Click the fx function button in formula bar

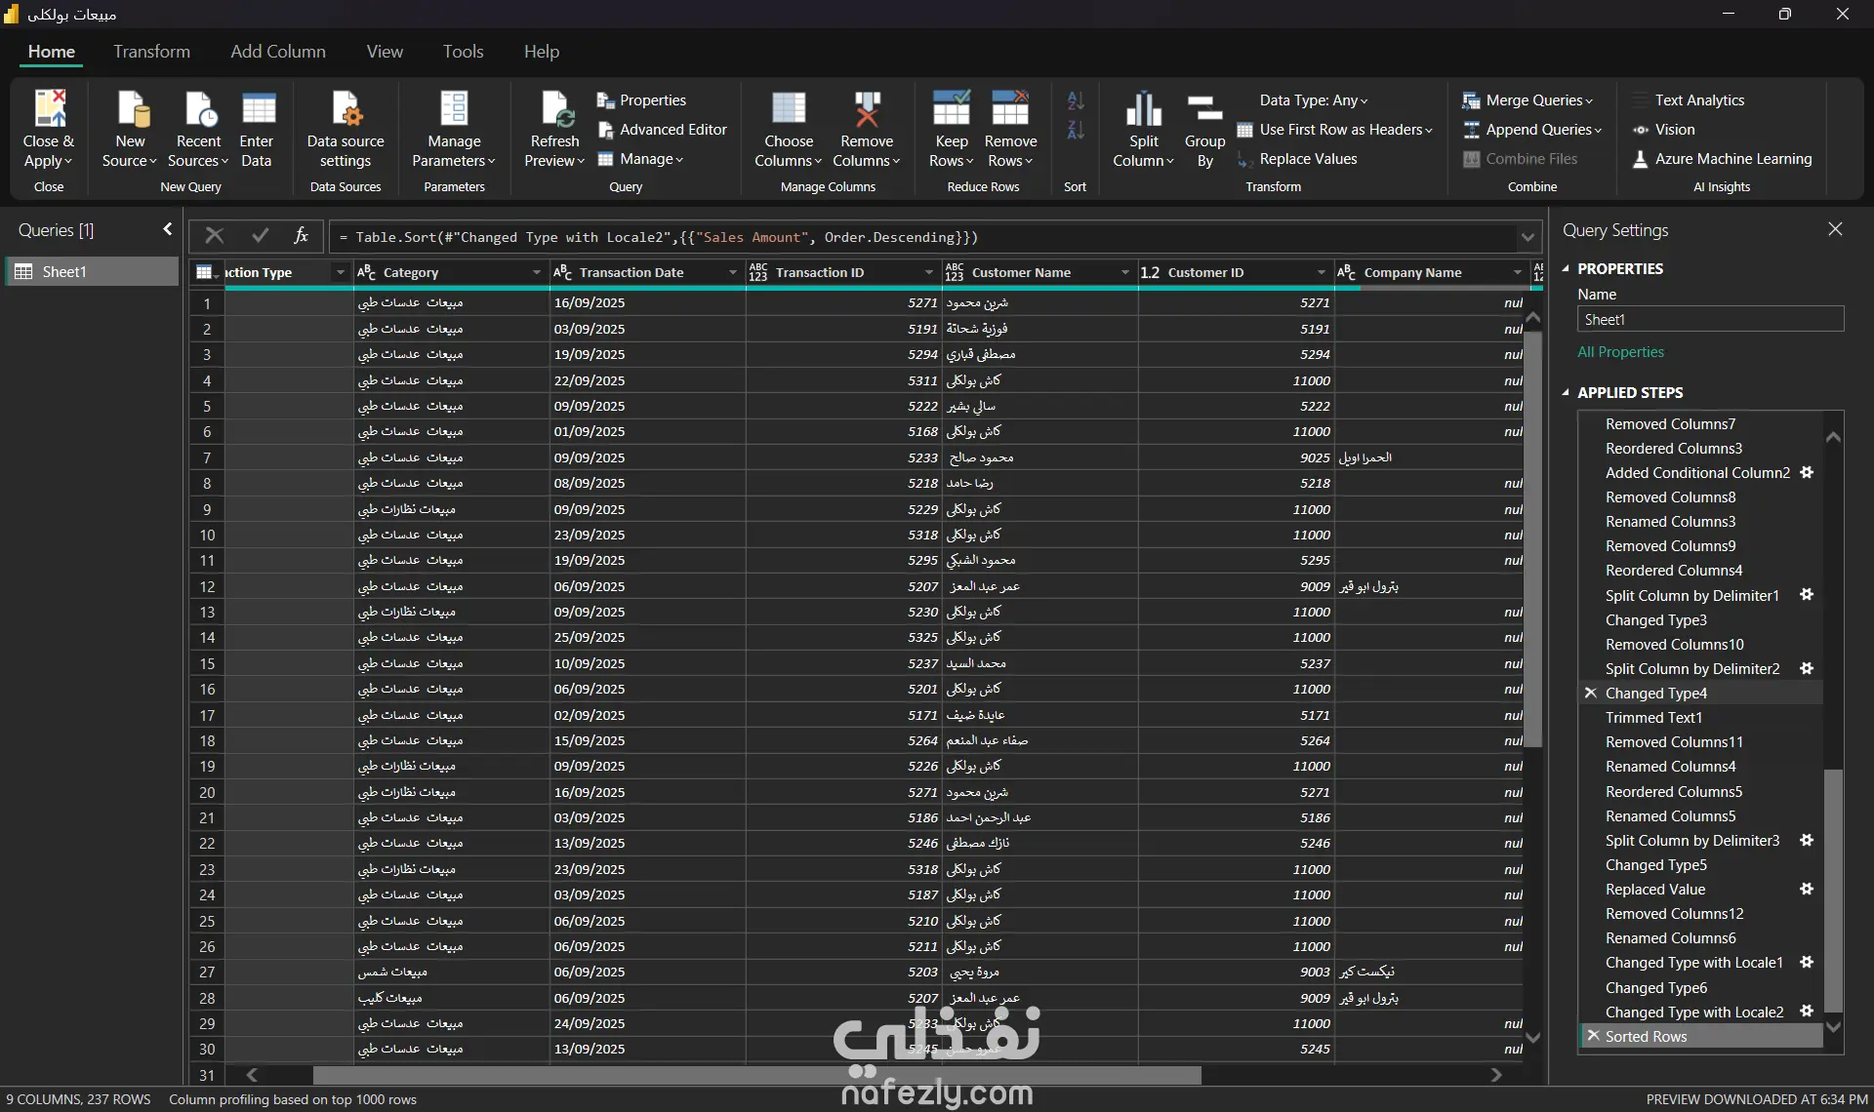[x=301, y=235]
